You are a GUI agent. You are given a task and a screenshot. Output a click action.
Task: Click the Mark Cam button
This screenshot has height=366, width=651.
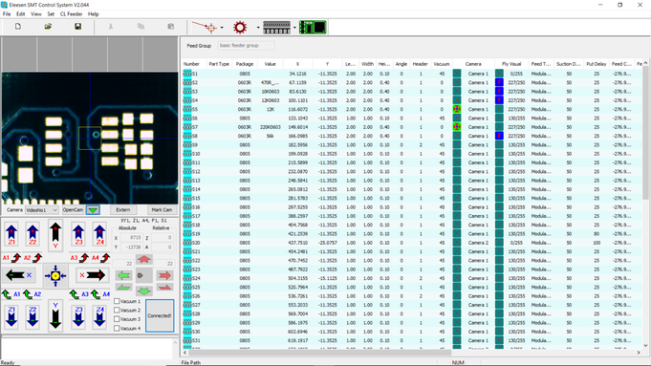tap(162, 210)
